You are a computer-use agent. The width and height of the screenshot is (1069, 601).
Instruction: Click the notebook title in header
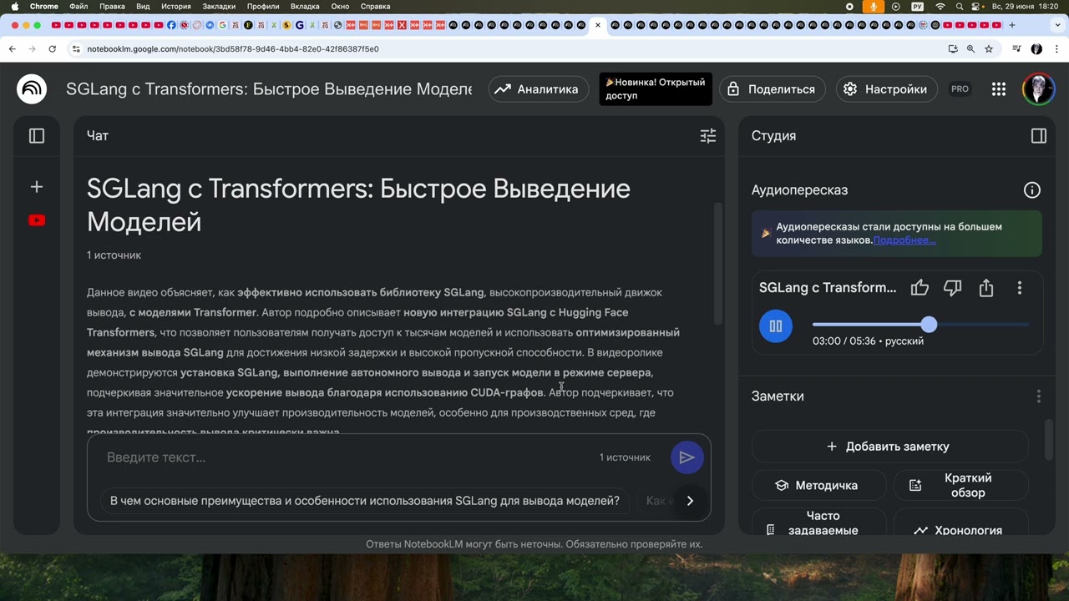pyautogui.click(x=269, y=89)
